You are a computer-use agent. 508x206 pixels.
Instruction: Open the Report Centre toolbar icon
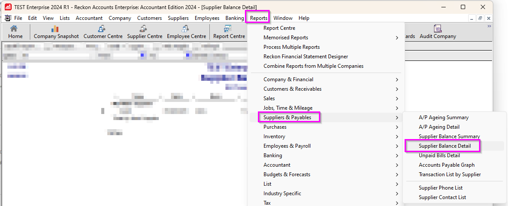229,32
